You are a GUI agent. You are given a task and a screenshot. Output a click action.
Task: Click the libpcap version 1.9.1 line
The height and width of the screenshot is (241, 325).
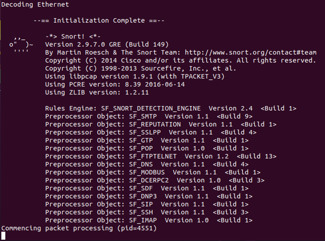(135, 76)
